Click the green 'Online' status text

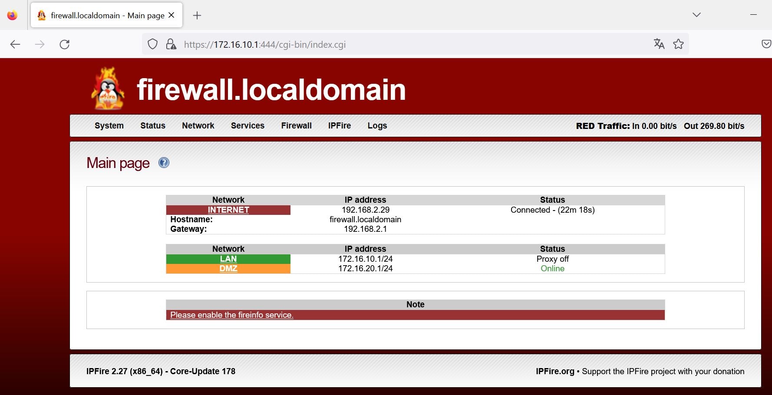pyautogui.click(x=552, y=269)
